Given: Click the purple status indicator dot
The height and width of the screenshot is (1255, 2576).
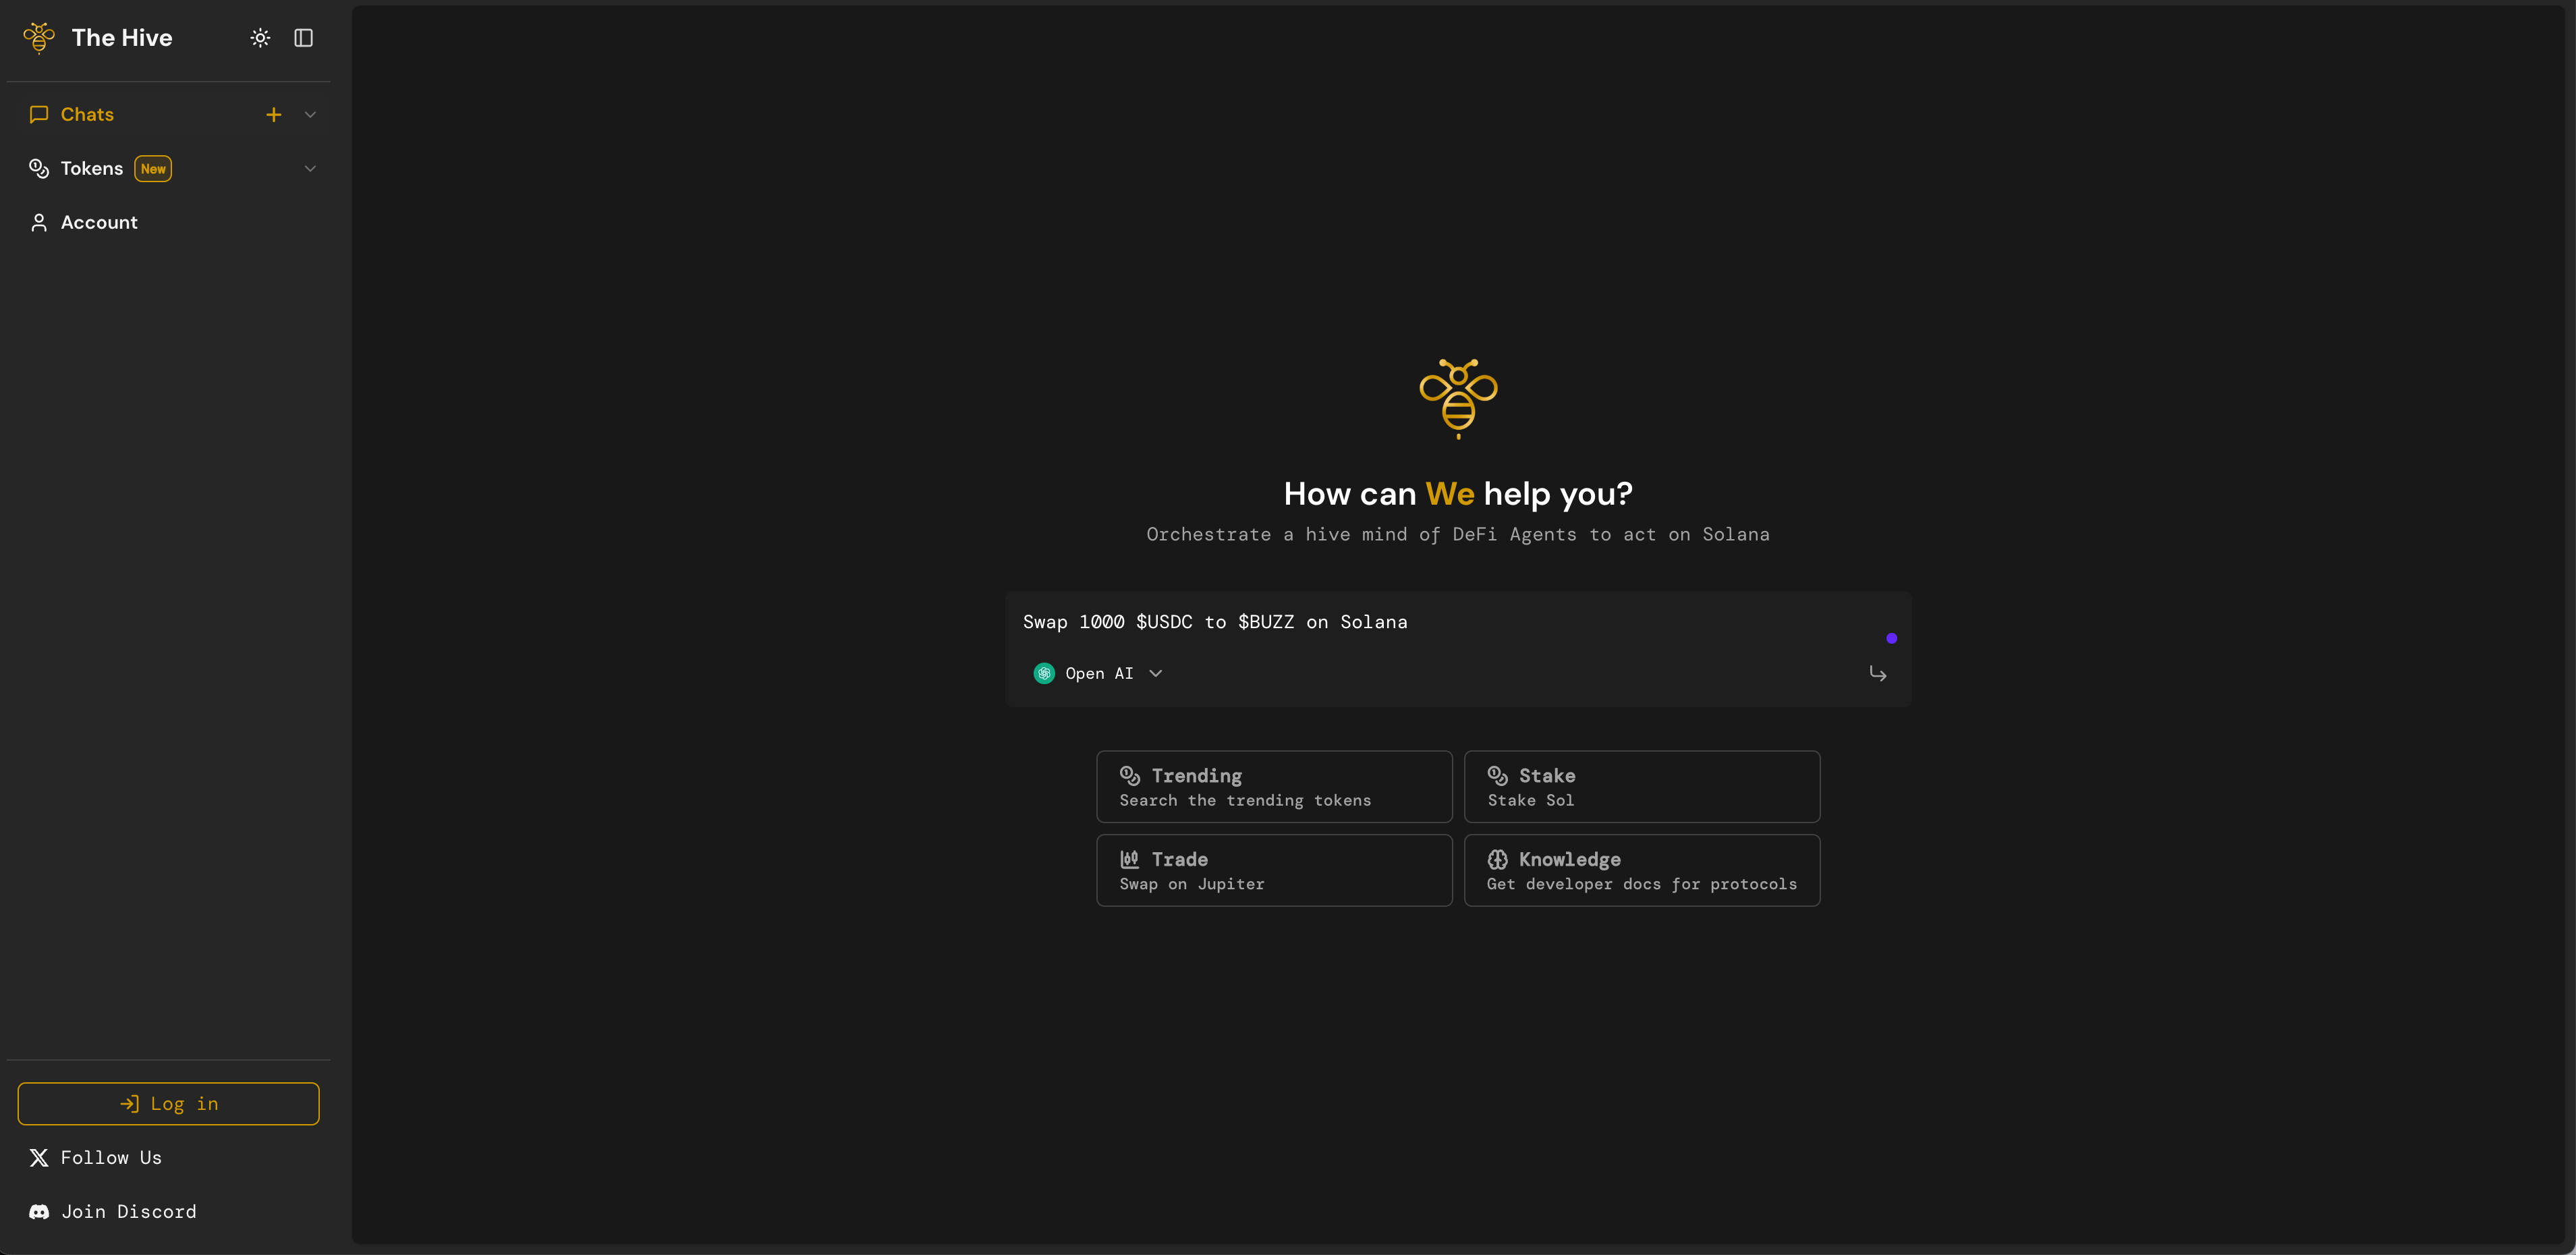Looking at the screenshot, I should click(1893, 639).
